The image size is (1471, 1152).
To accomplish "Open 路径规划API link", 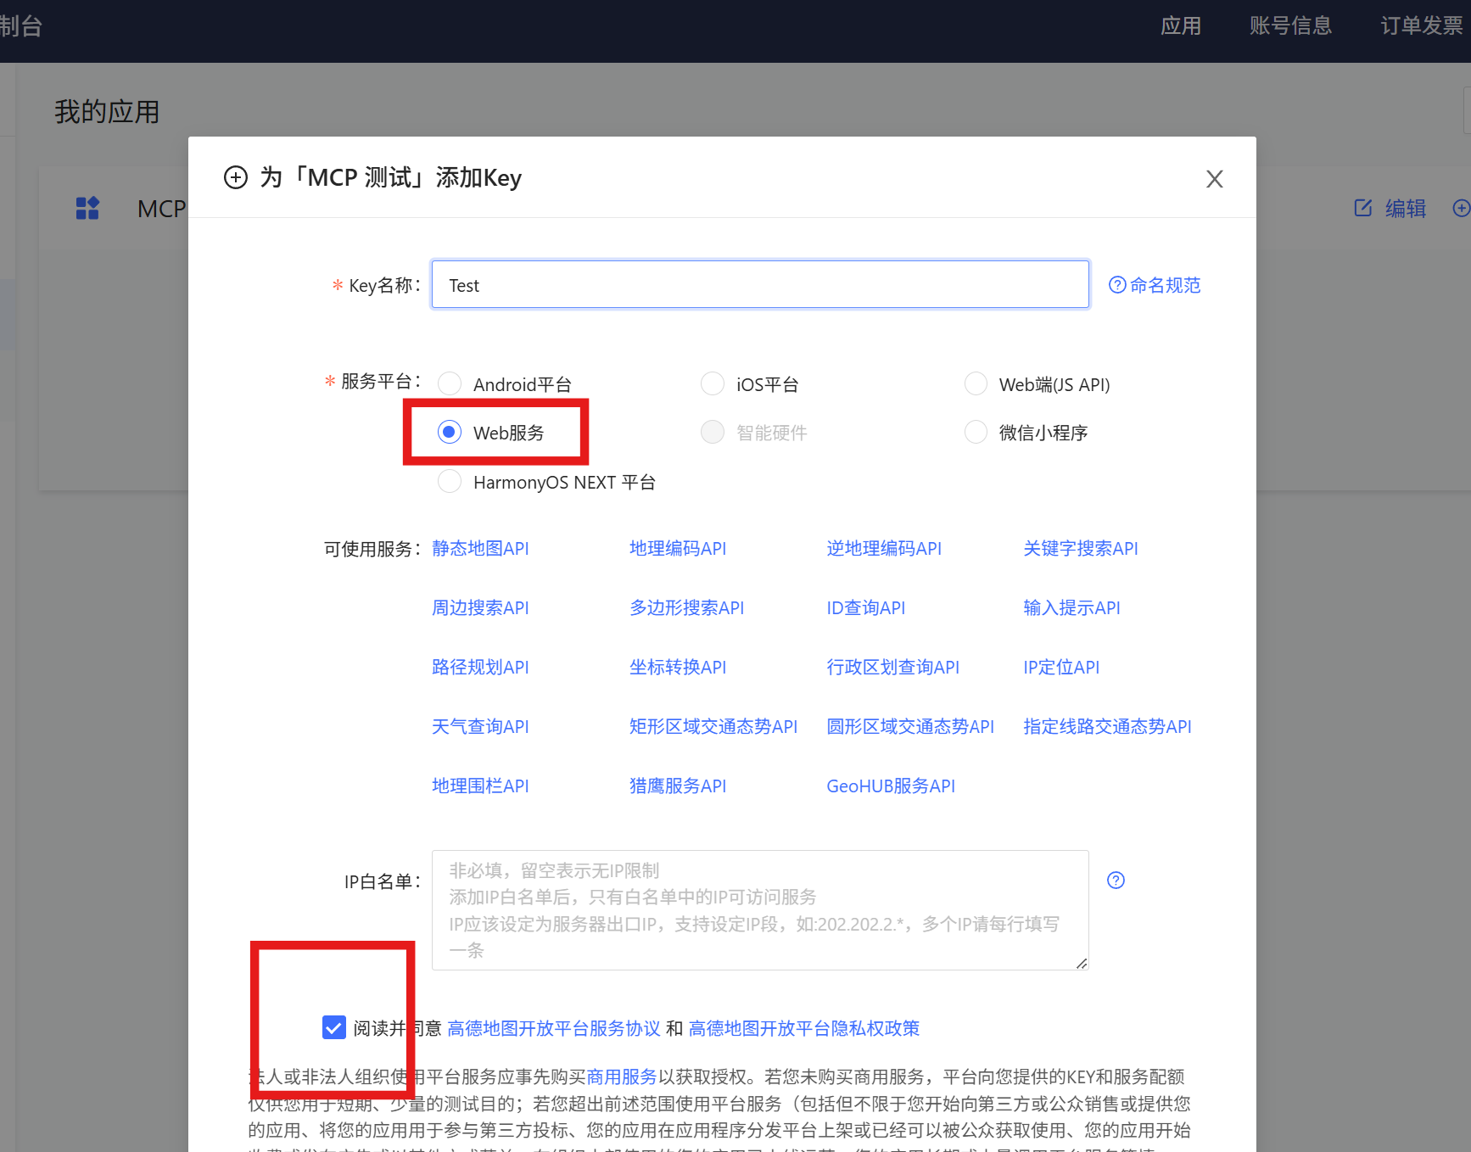I will tap(480, 668).
